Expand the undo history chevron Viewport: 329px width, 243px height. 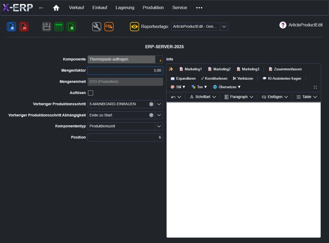(179, 97)
